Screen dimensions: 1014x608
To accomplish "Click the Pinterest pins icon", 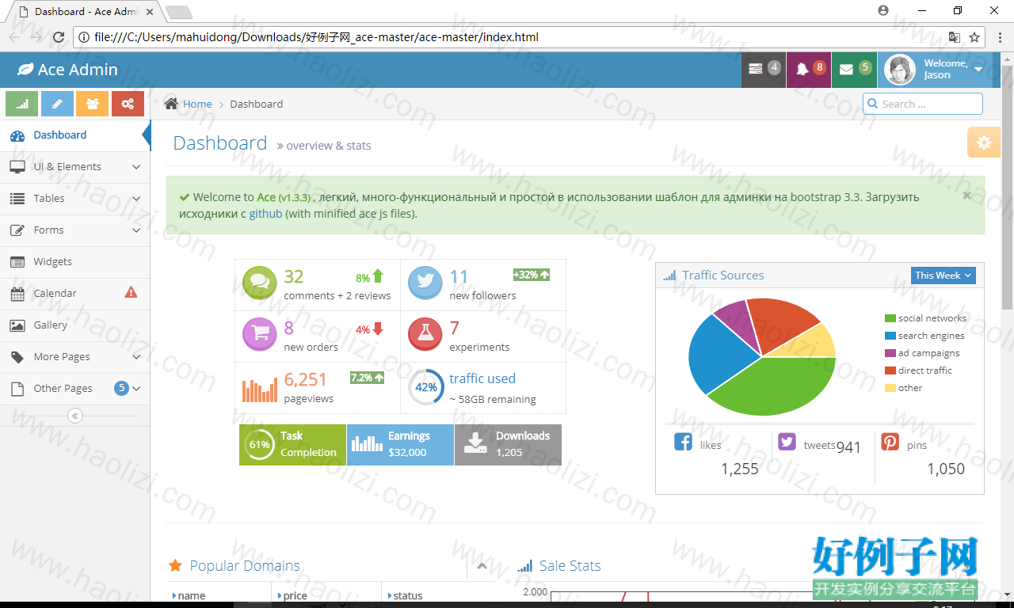I will [890, 441].
